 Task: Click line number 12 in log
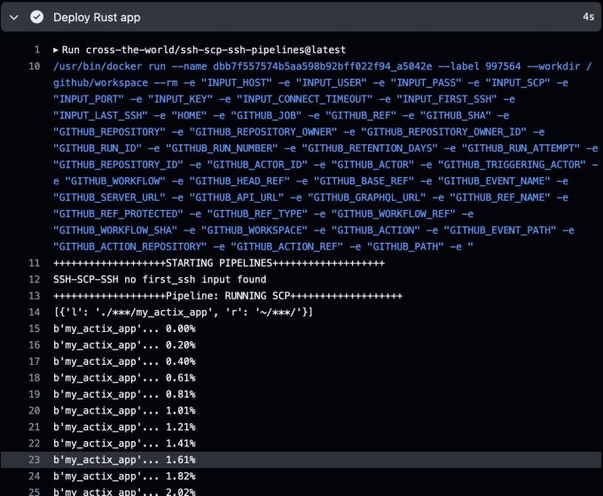pyautogui.click(x=34, y=279)
